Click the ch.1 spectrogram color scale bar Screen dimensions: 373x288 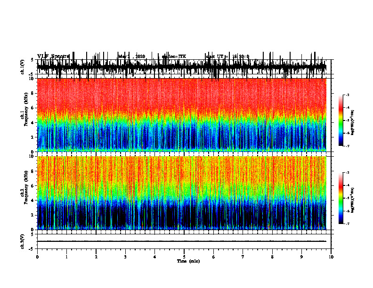pyautogui.click(x=341, y=120)
